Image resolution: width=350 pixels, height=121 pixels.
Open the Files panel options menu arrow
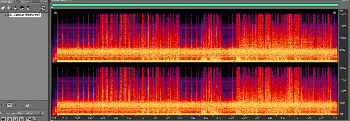45,2
